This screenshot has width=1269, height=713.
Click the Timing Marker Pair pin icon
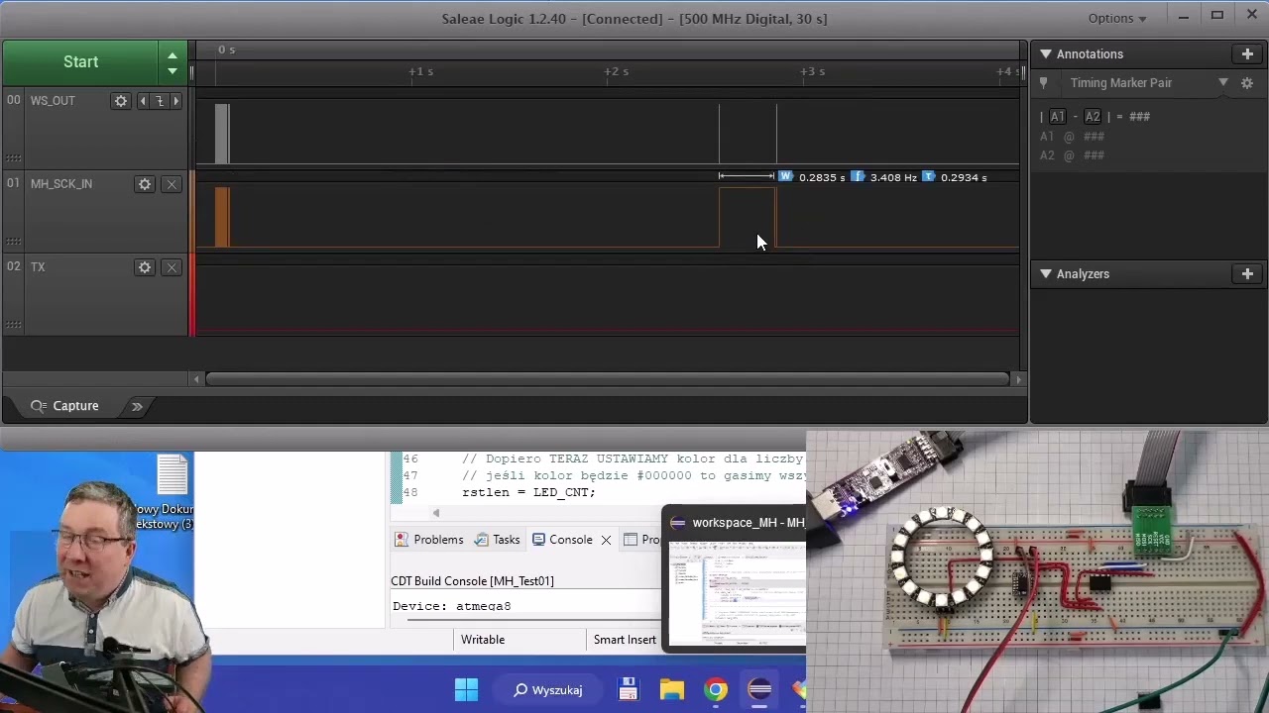tap(1043, 83)
